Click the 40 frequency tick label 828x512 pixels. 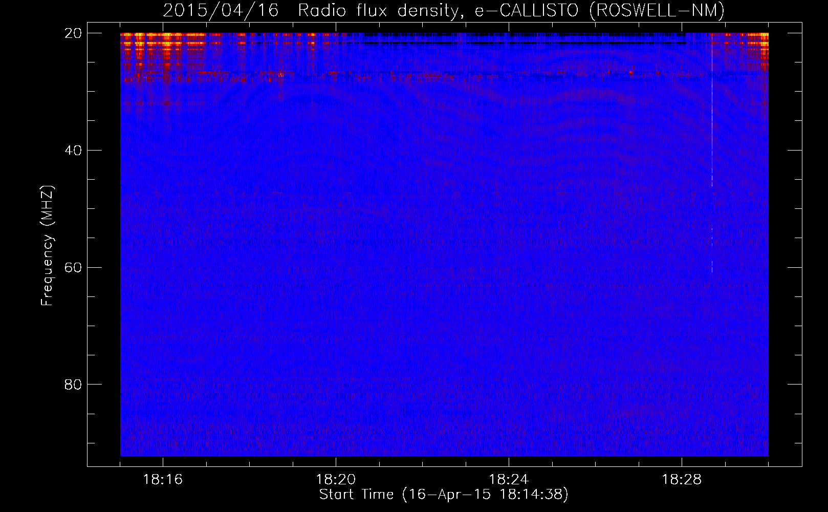click(x=74, y=151)
